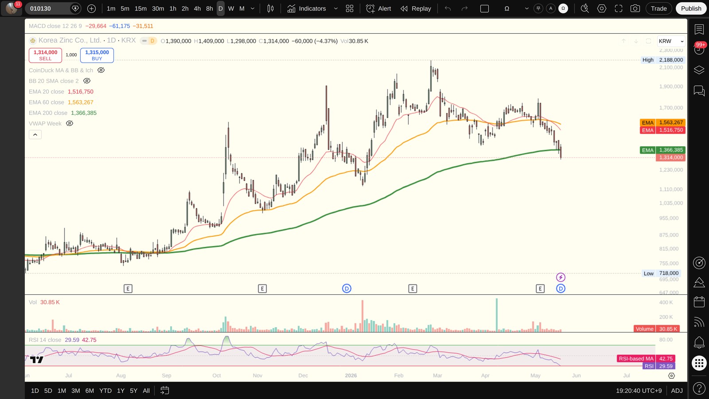The width and height of the screenshot is (709, 399).
Task: Click the Publish button
Action: click(691, 8)
